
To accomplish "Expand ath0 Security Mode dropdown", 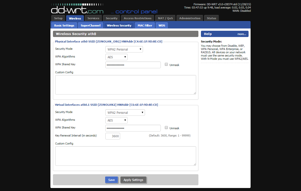I will (x=124, y=49).
